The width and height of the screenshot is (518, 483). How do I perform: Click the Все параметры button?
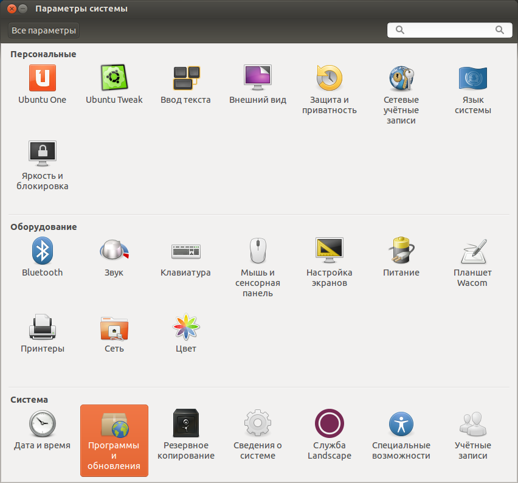(44, 30)
